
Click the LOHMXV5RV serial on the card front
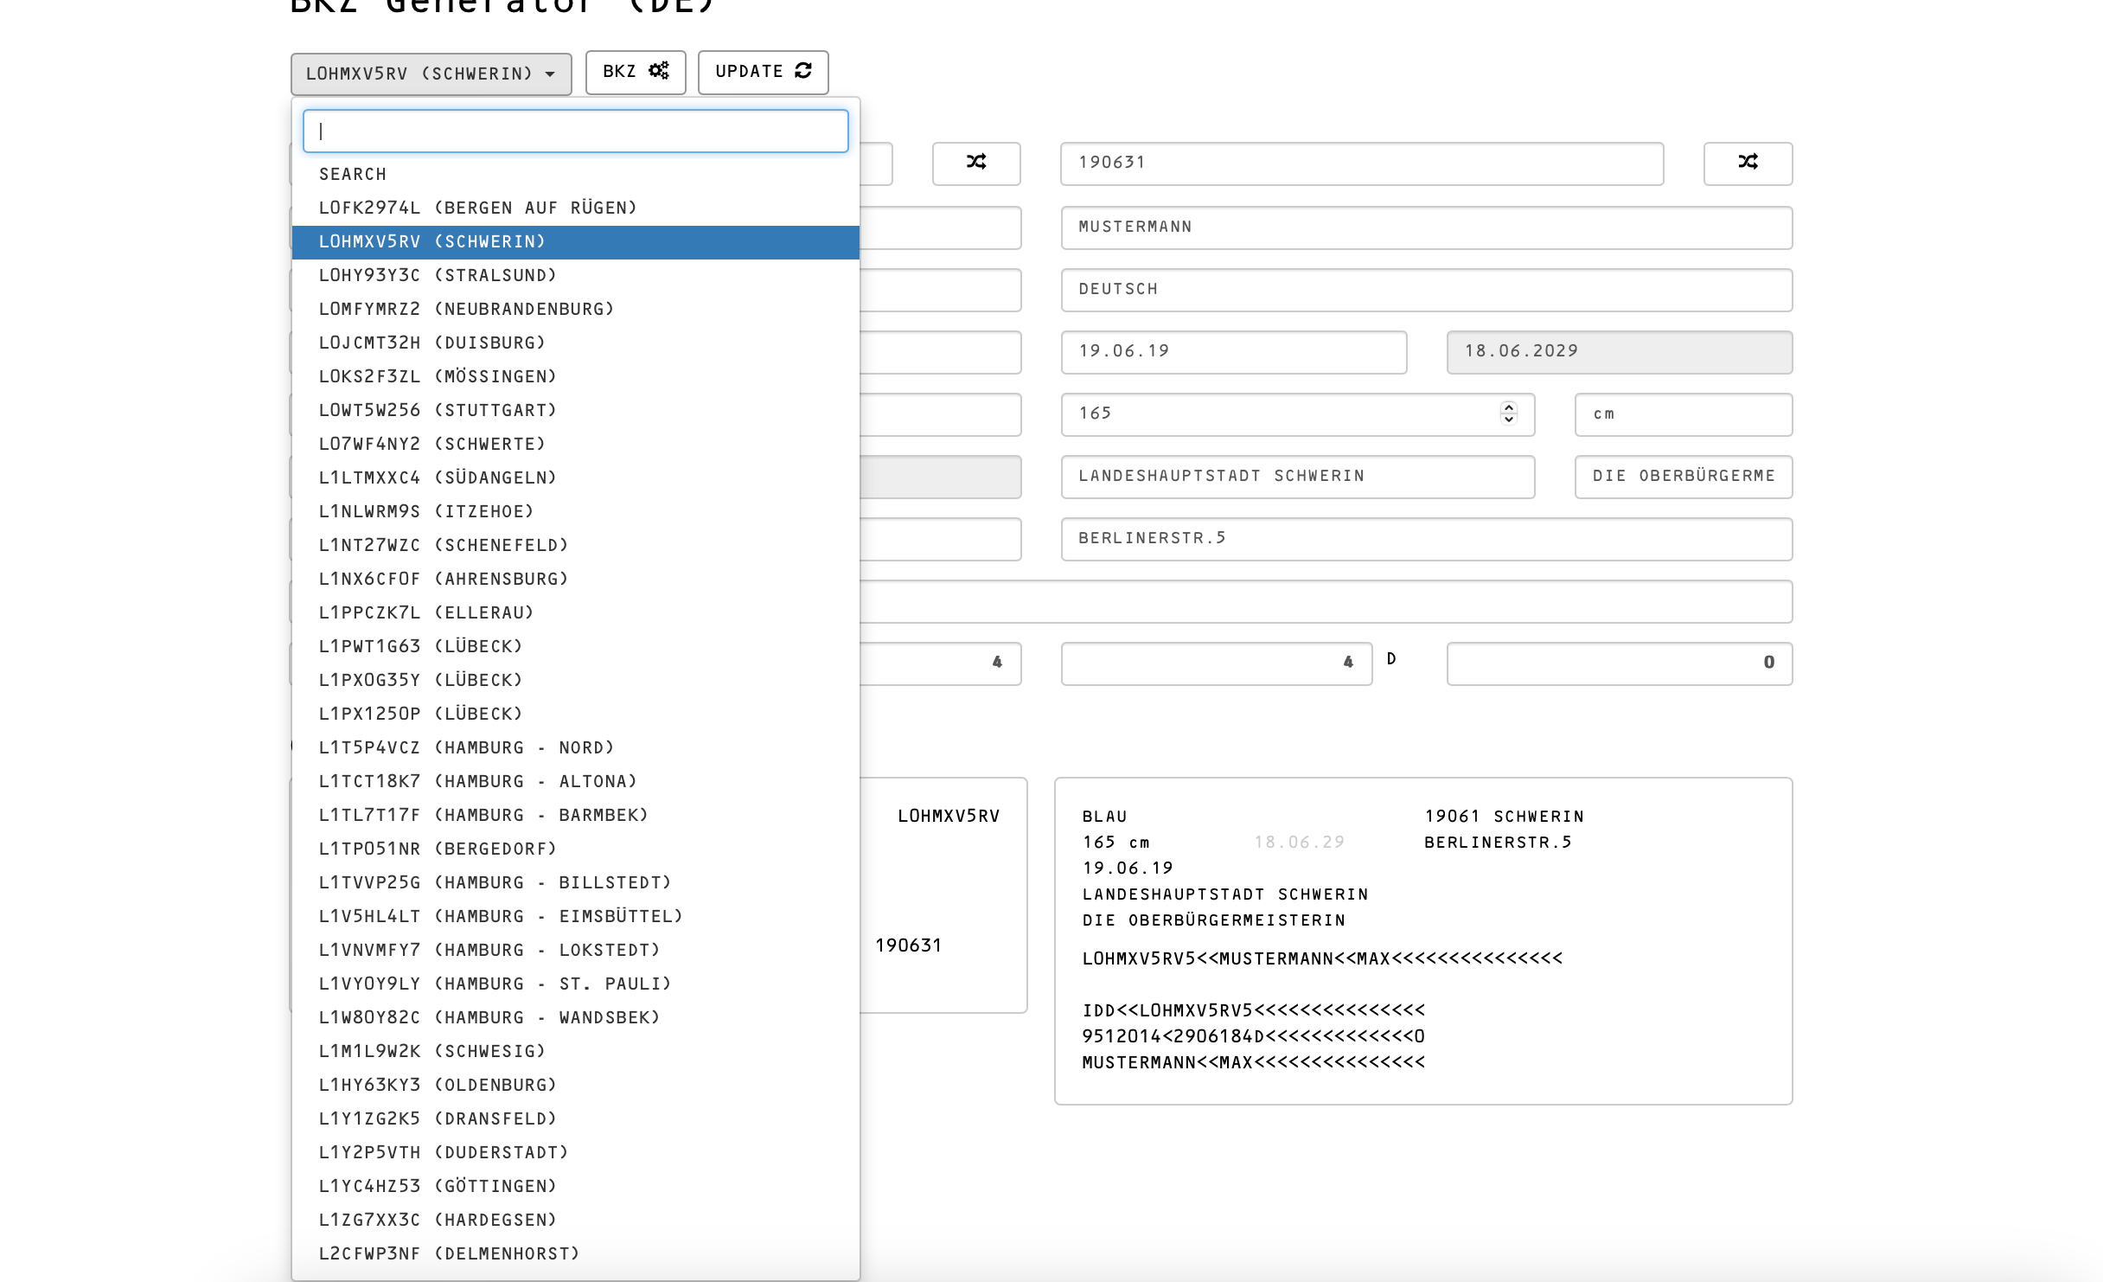[949, 816]
